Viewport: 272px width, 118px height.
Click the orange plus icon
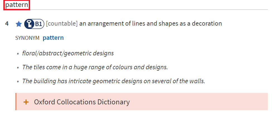[x=26, y=102]
